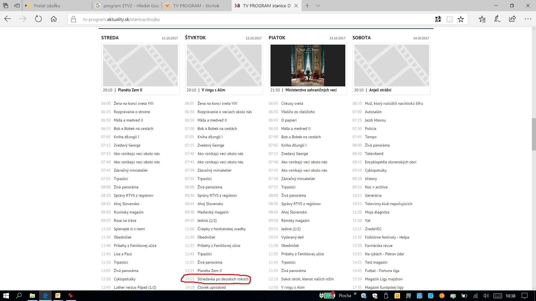The image size is (536, 301).
Task: Switch to Edge in taskbar
Action: pos(45,296)
